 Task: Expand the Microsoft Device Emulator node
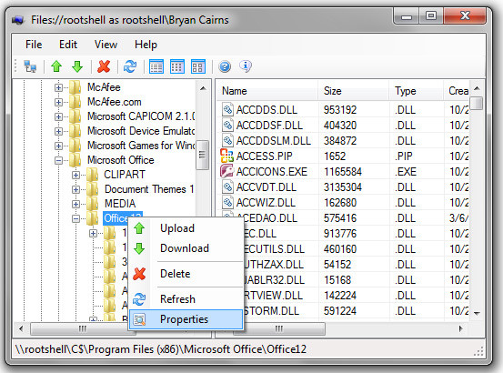[58, 131]
